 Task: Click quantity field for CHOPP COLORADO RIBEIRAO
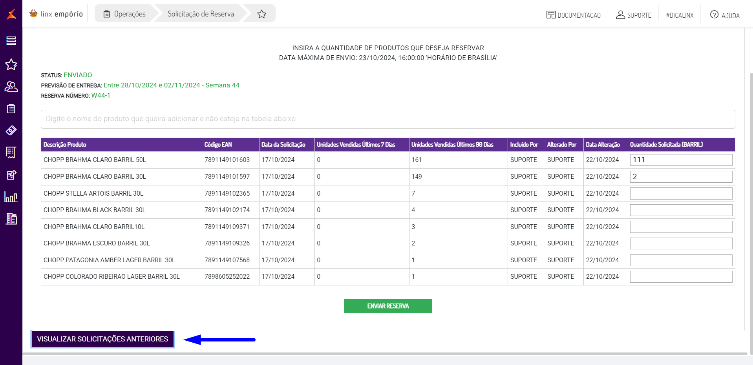681,277
